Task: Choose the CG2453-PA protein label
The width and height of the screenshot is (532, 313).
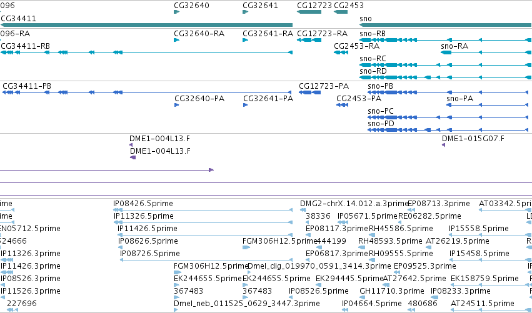Action: point(359,99)
